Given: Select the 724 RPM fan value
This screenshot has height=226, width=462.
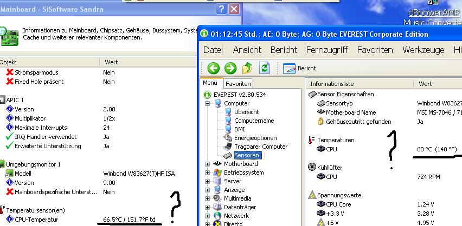Looking at the screenshot, I should (428, 177).
